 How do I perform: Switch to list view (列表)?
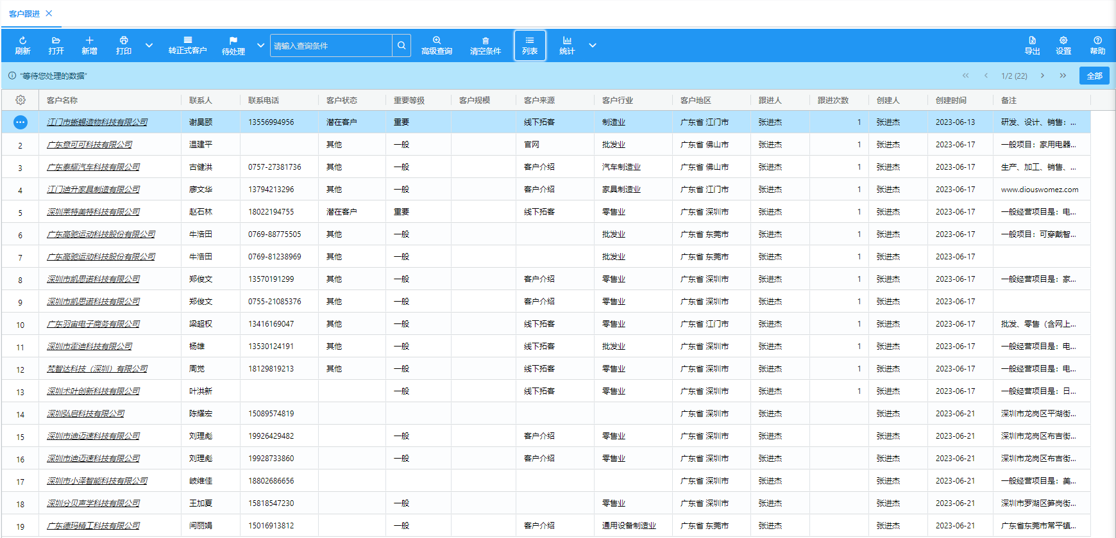click(530, 45)
